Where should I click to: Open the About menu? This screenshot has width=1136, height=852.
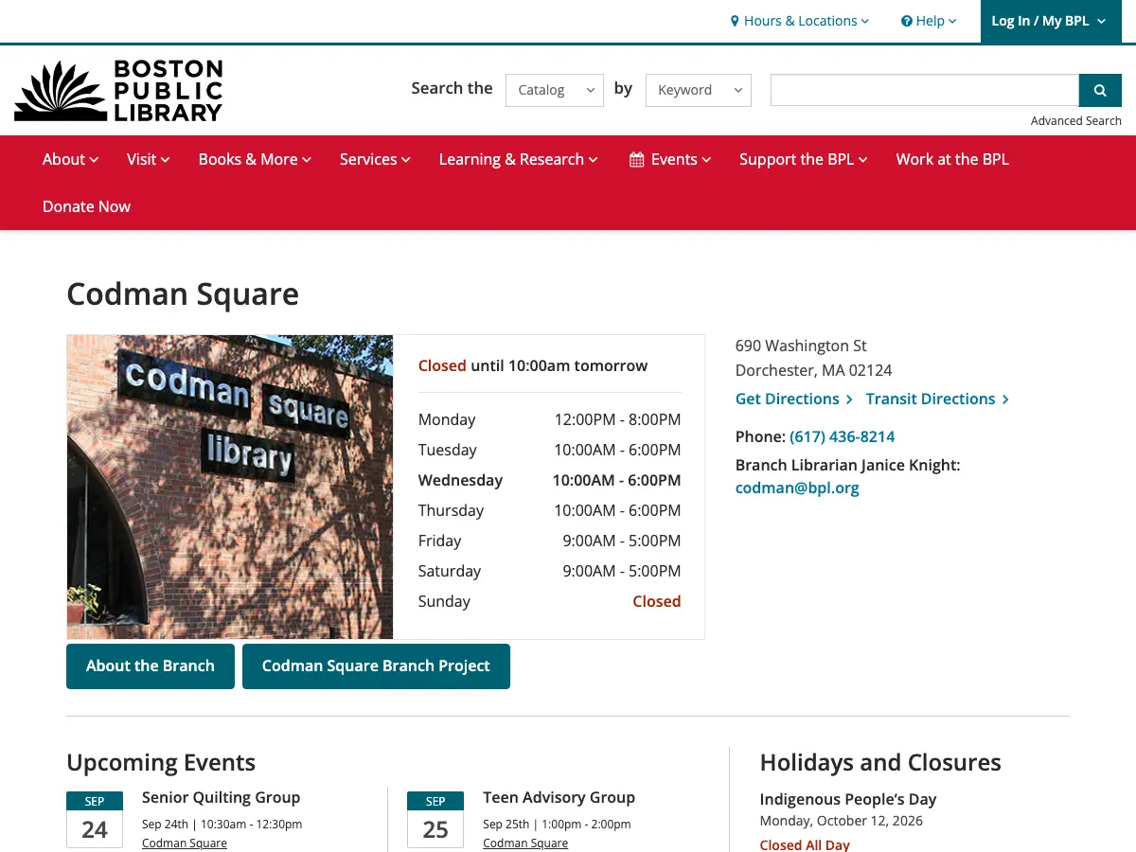coord(70,159)
